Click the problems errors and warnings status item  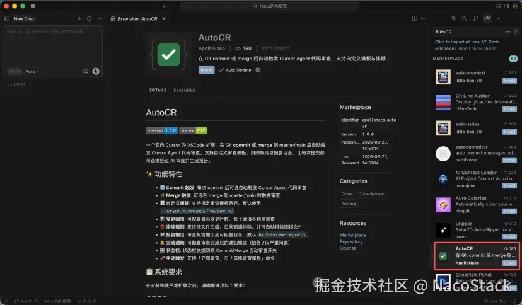coord(86,301)
